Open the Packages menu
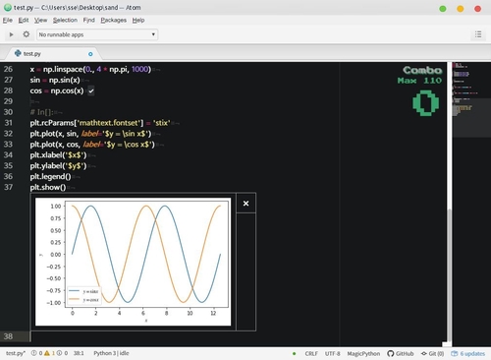 (x=113, y=21)
